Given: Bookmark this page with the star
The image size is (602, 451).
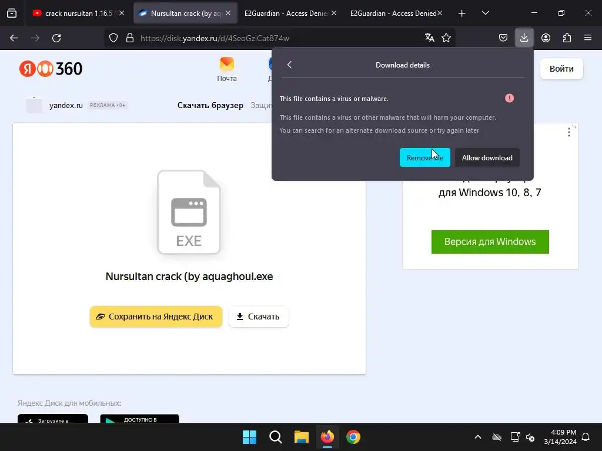Looking at the screenshot, I should click(x=446, y=38).
